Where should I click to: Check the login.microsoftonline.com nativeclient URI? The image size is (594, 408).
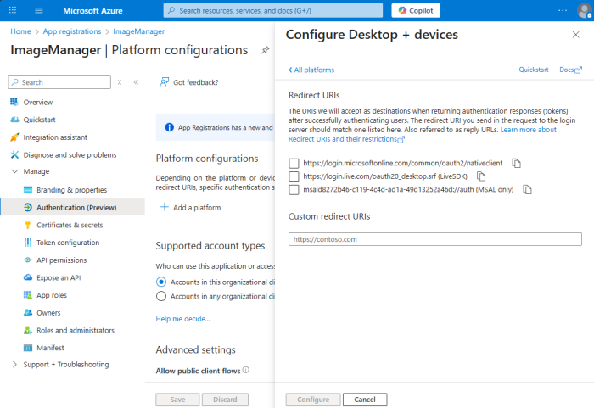coord(294,163)
